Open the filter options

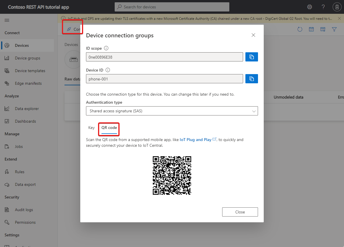(x=334, y=29)
